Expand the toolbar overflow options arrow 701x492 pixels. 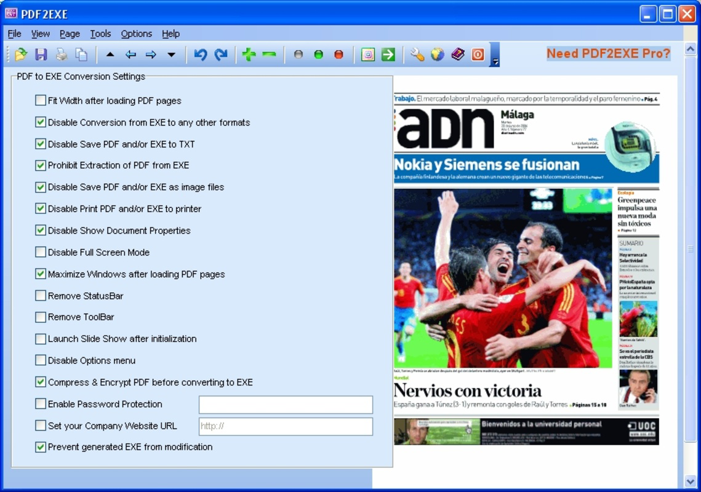coord(494,55)
